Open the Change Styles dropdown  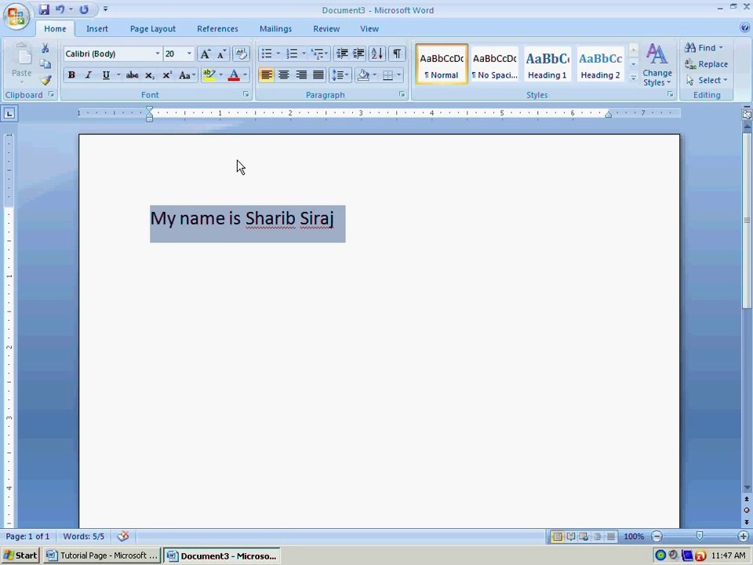[x=657, y=65]
